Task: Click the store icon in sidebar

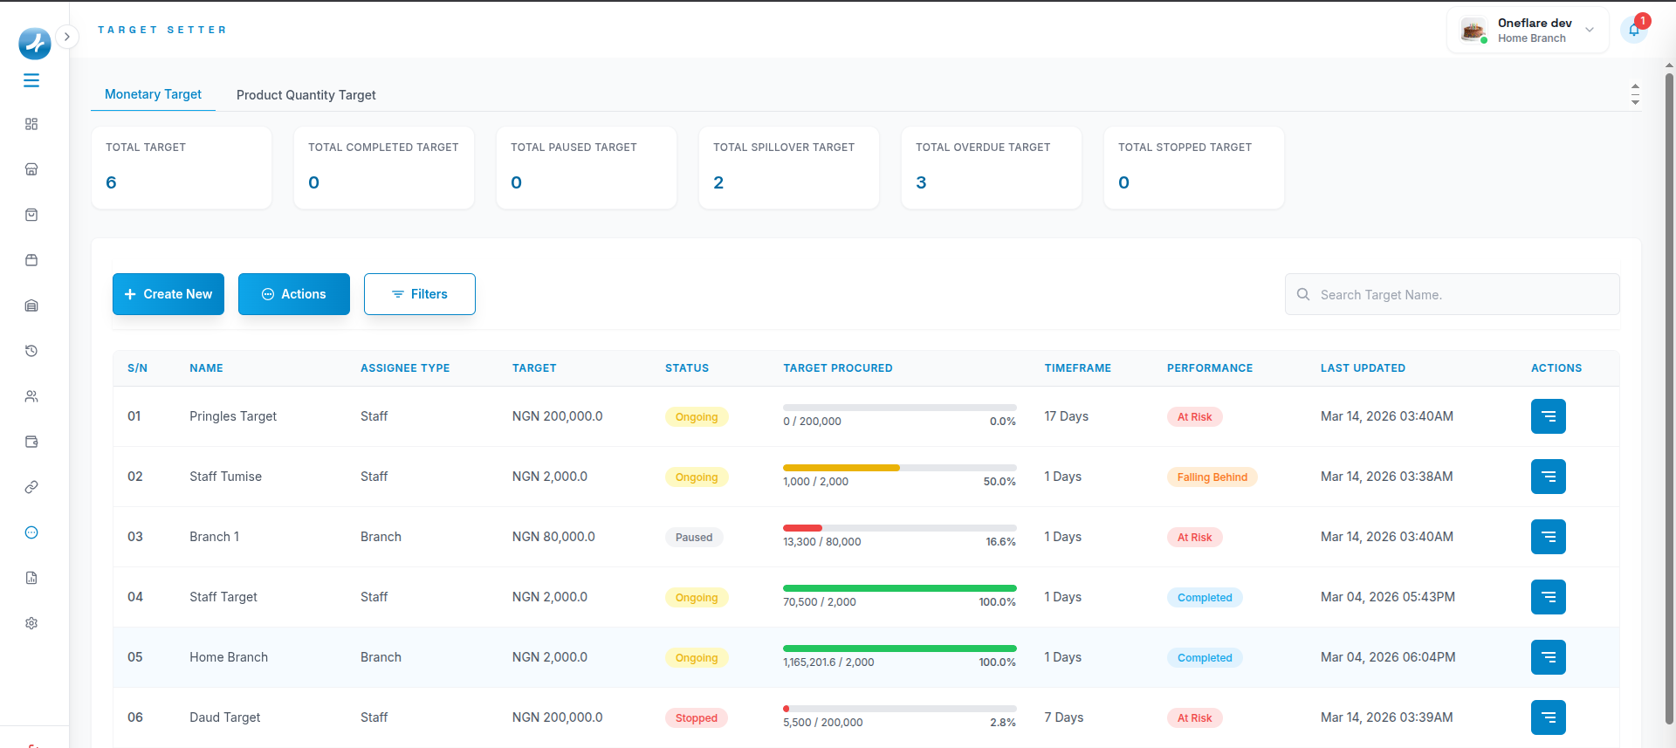Action: [31, 169]
